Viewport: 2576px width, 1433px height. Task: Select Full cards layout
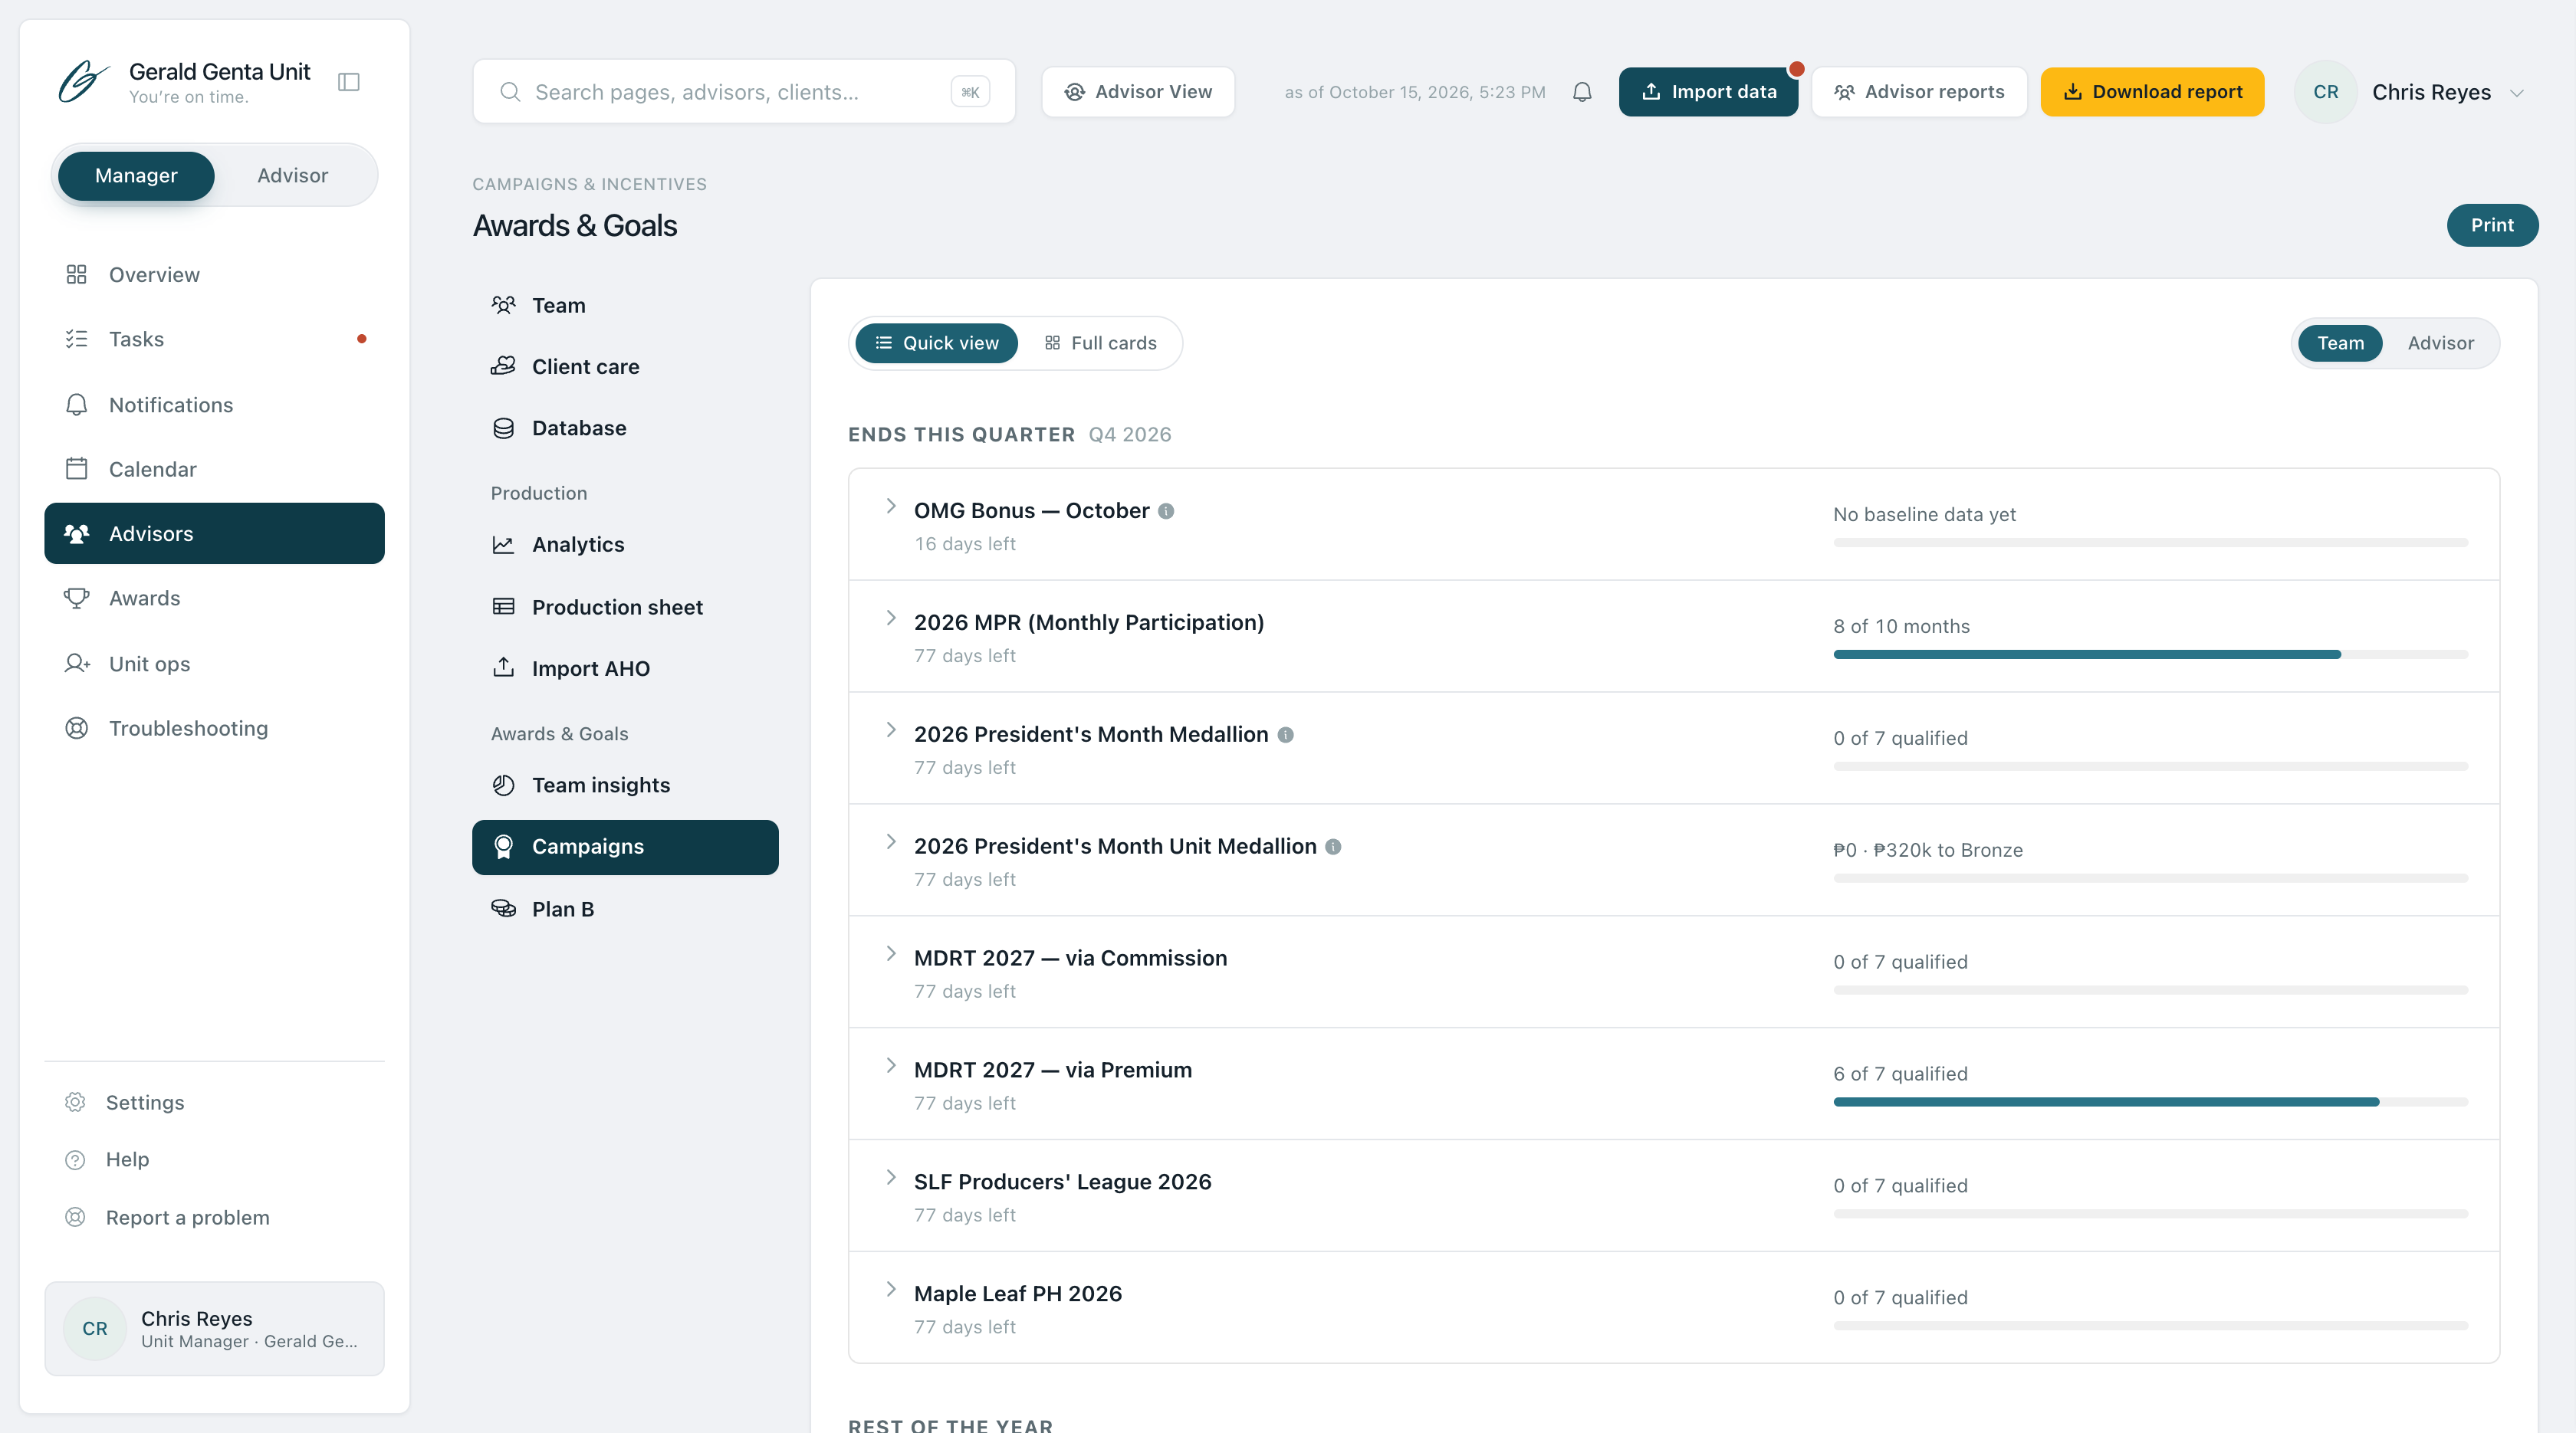[1100, 343]
